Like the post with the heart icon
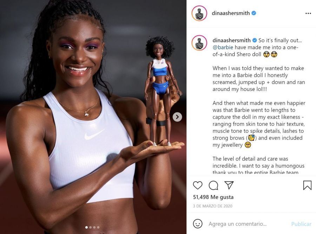This screenshot has height=234, width=316. (197, 185)
